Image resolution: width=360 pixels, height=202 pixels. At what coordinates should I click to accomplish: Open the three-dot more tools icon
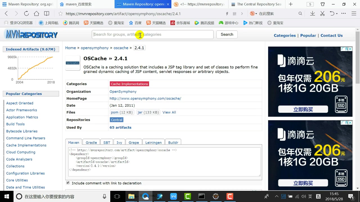pos(343,13)
